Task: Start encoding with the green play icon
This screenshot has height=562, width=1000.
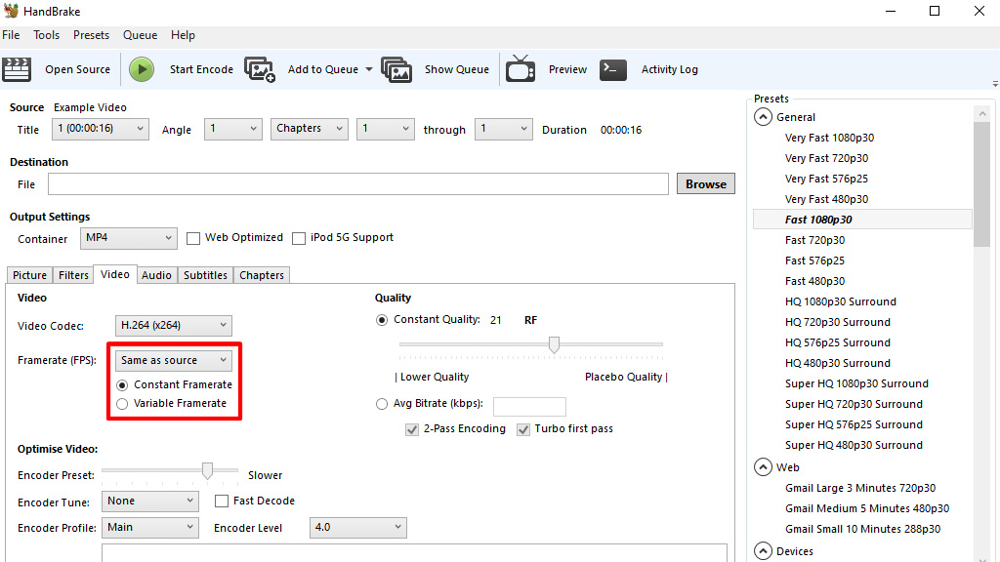Action: [141, 69]
